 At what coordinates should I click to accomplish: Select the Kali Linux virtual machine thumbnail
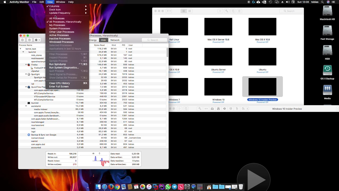[x=174, y=27]
